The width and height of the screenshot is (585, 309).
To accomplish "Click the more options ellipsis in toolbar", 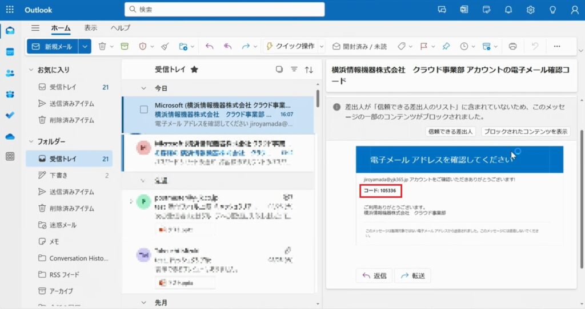I will coord(556,47).
